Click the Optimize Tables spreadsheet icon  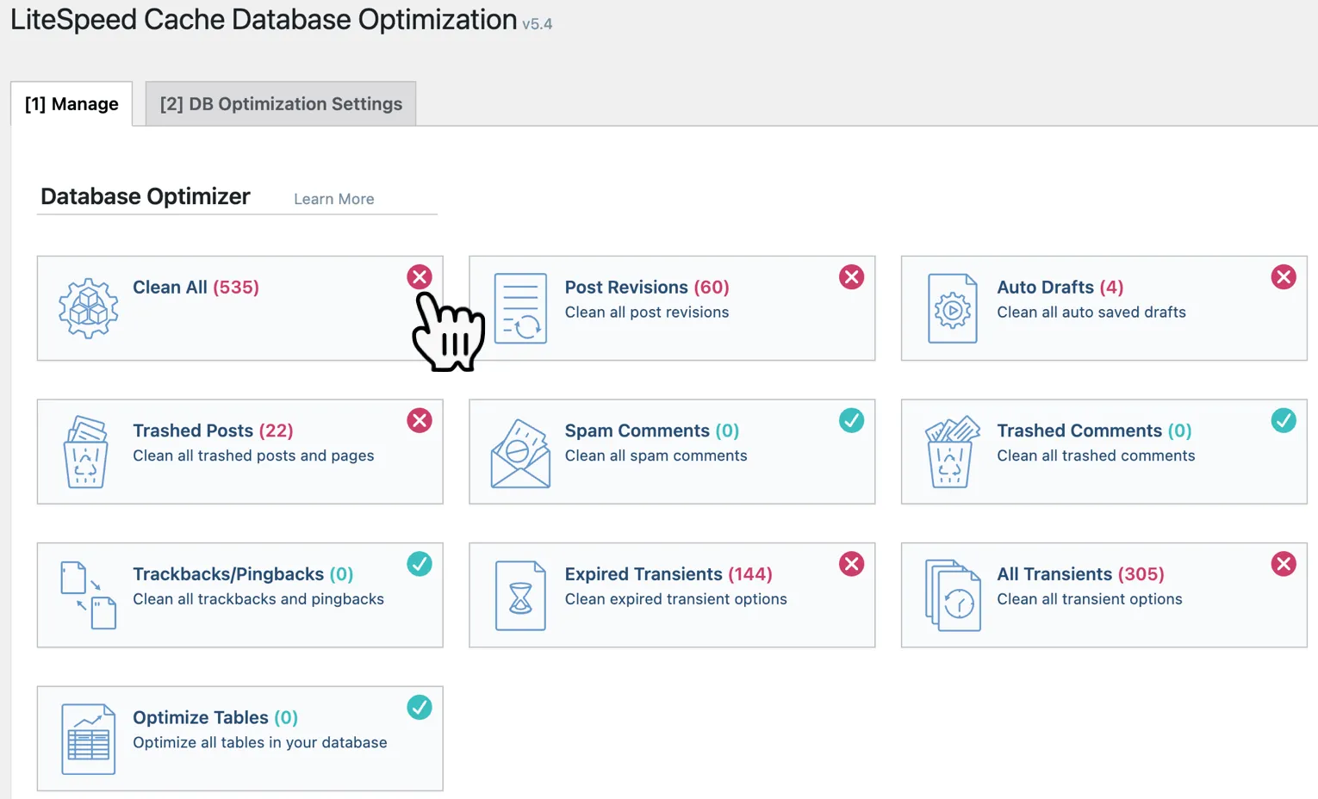coord(88,739)
